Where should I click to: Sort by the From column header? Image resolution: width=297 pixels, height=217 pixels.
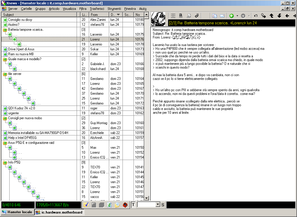coord(99,14)
